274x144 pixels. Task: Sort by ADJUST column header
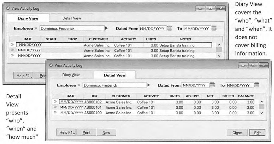tap(192, 96)
